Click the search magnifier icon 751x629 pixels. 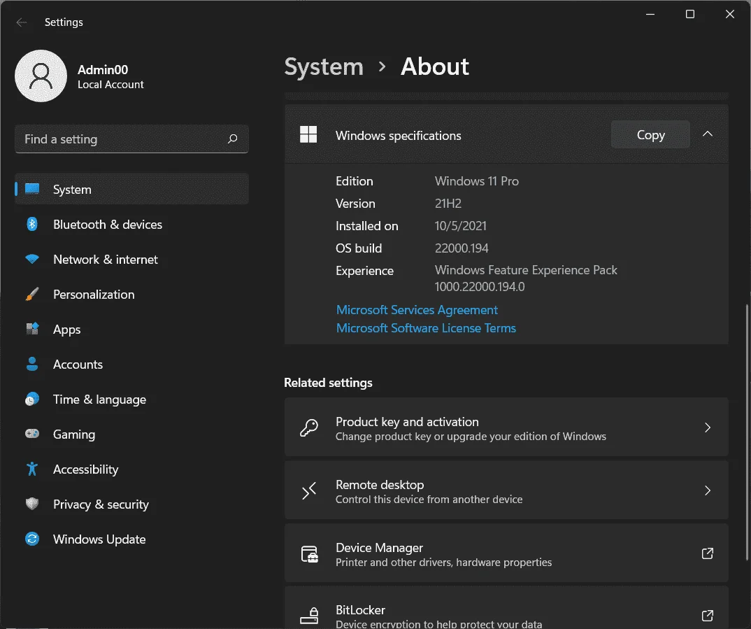click(233, 139)
